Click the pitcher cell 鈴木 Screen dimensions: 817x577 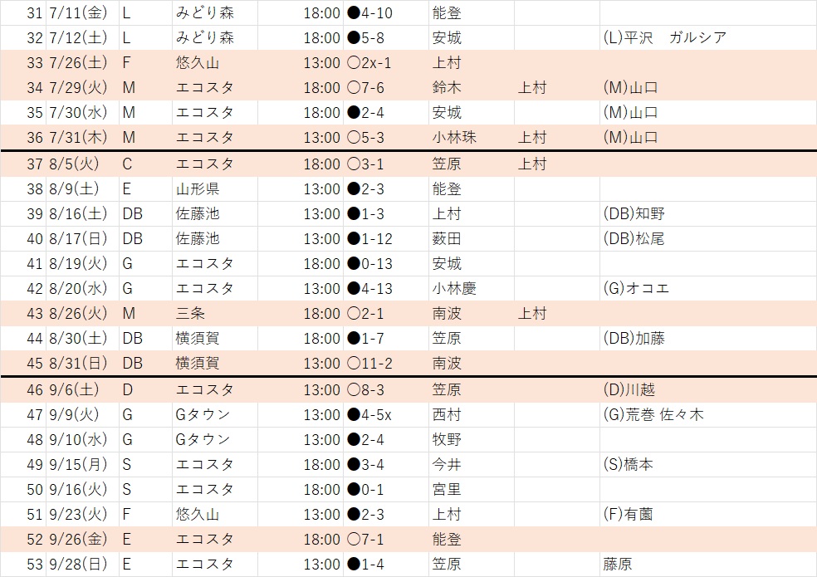[x=447, y=87]
